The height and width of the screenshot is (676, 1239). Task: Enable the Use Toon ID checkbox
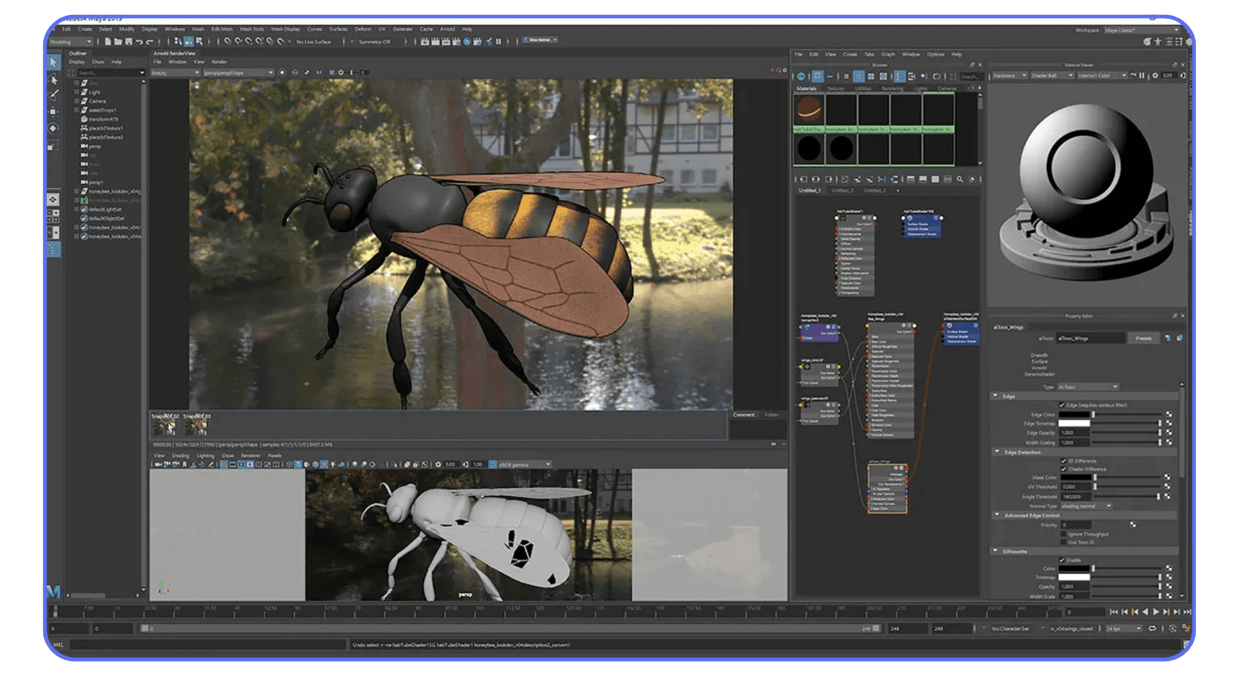coord(1063,542)
